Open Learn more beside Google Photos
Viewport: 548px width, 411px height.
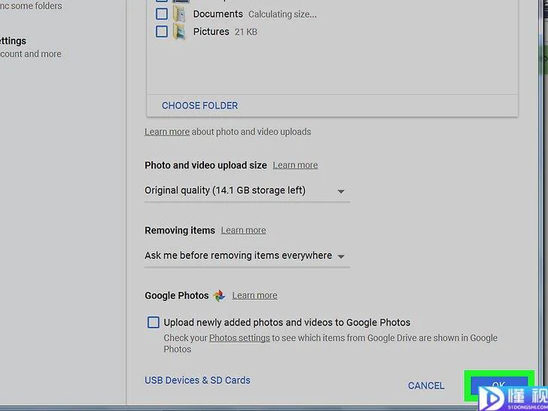(254, 295)
